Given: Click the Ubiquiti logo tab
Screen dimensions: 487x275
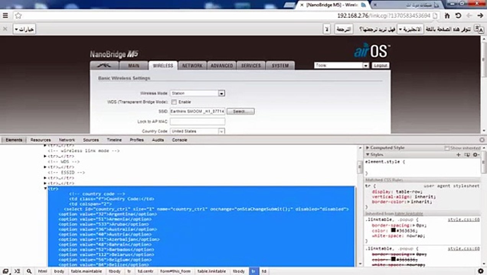Looking at the screenshot, I should pos(104,66).
